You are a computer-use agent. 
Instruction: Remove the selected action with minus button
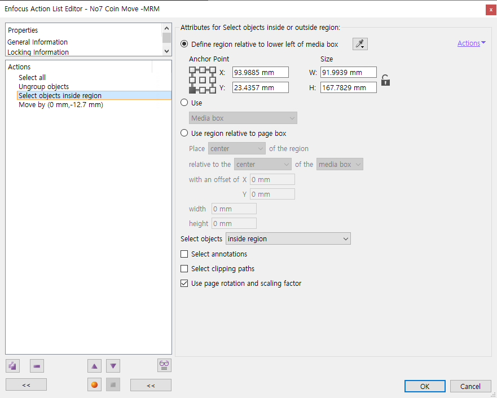[x=37, y=366]
